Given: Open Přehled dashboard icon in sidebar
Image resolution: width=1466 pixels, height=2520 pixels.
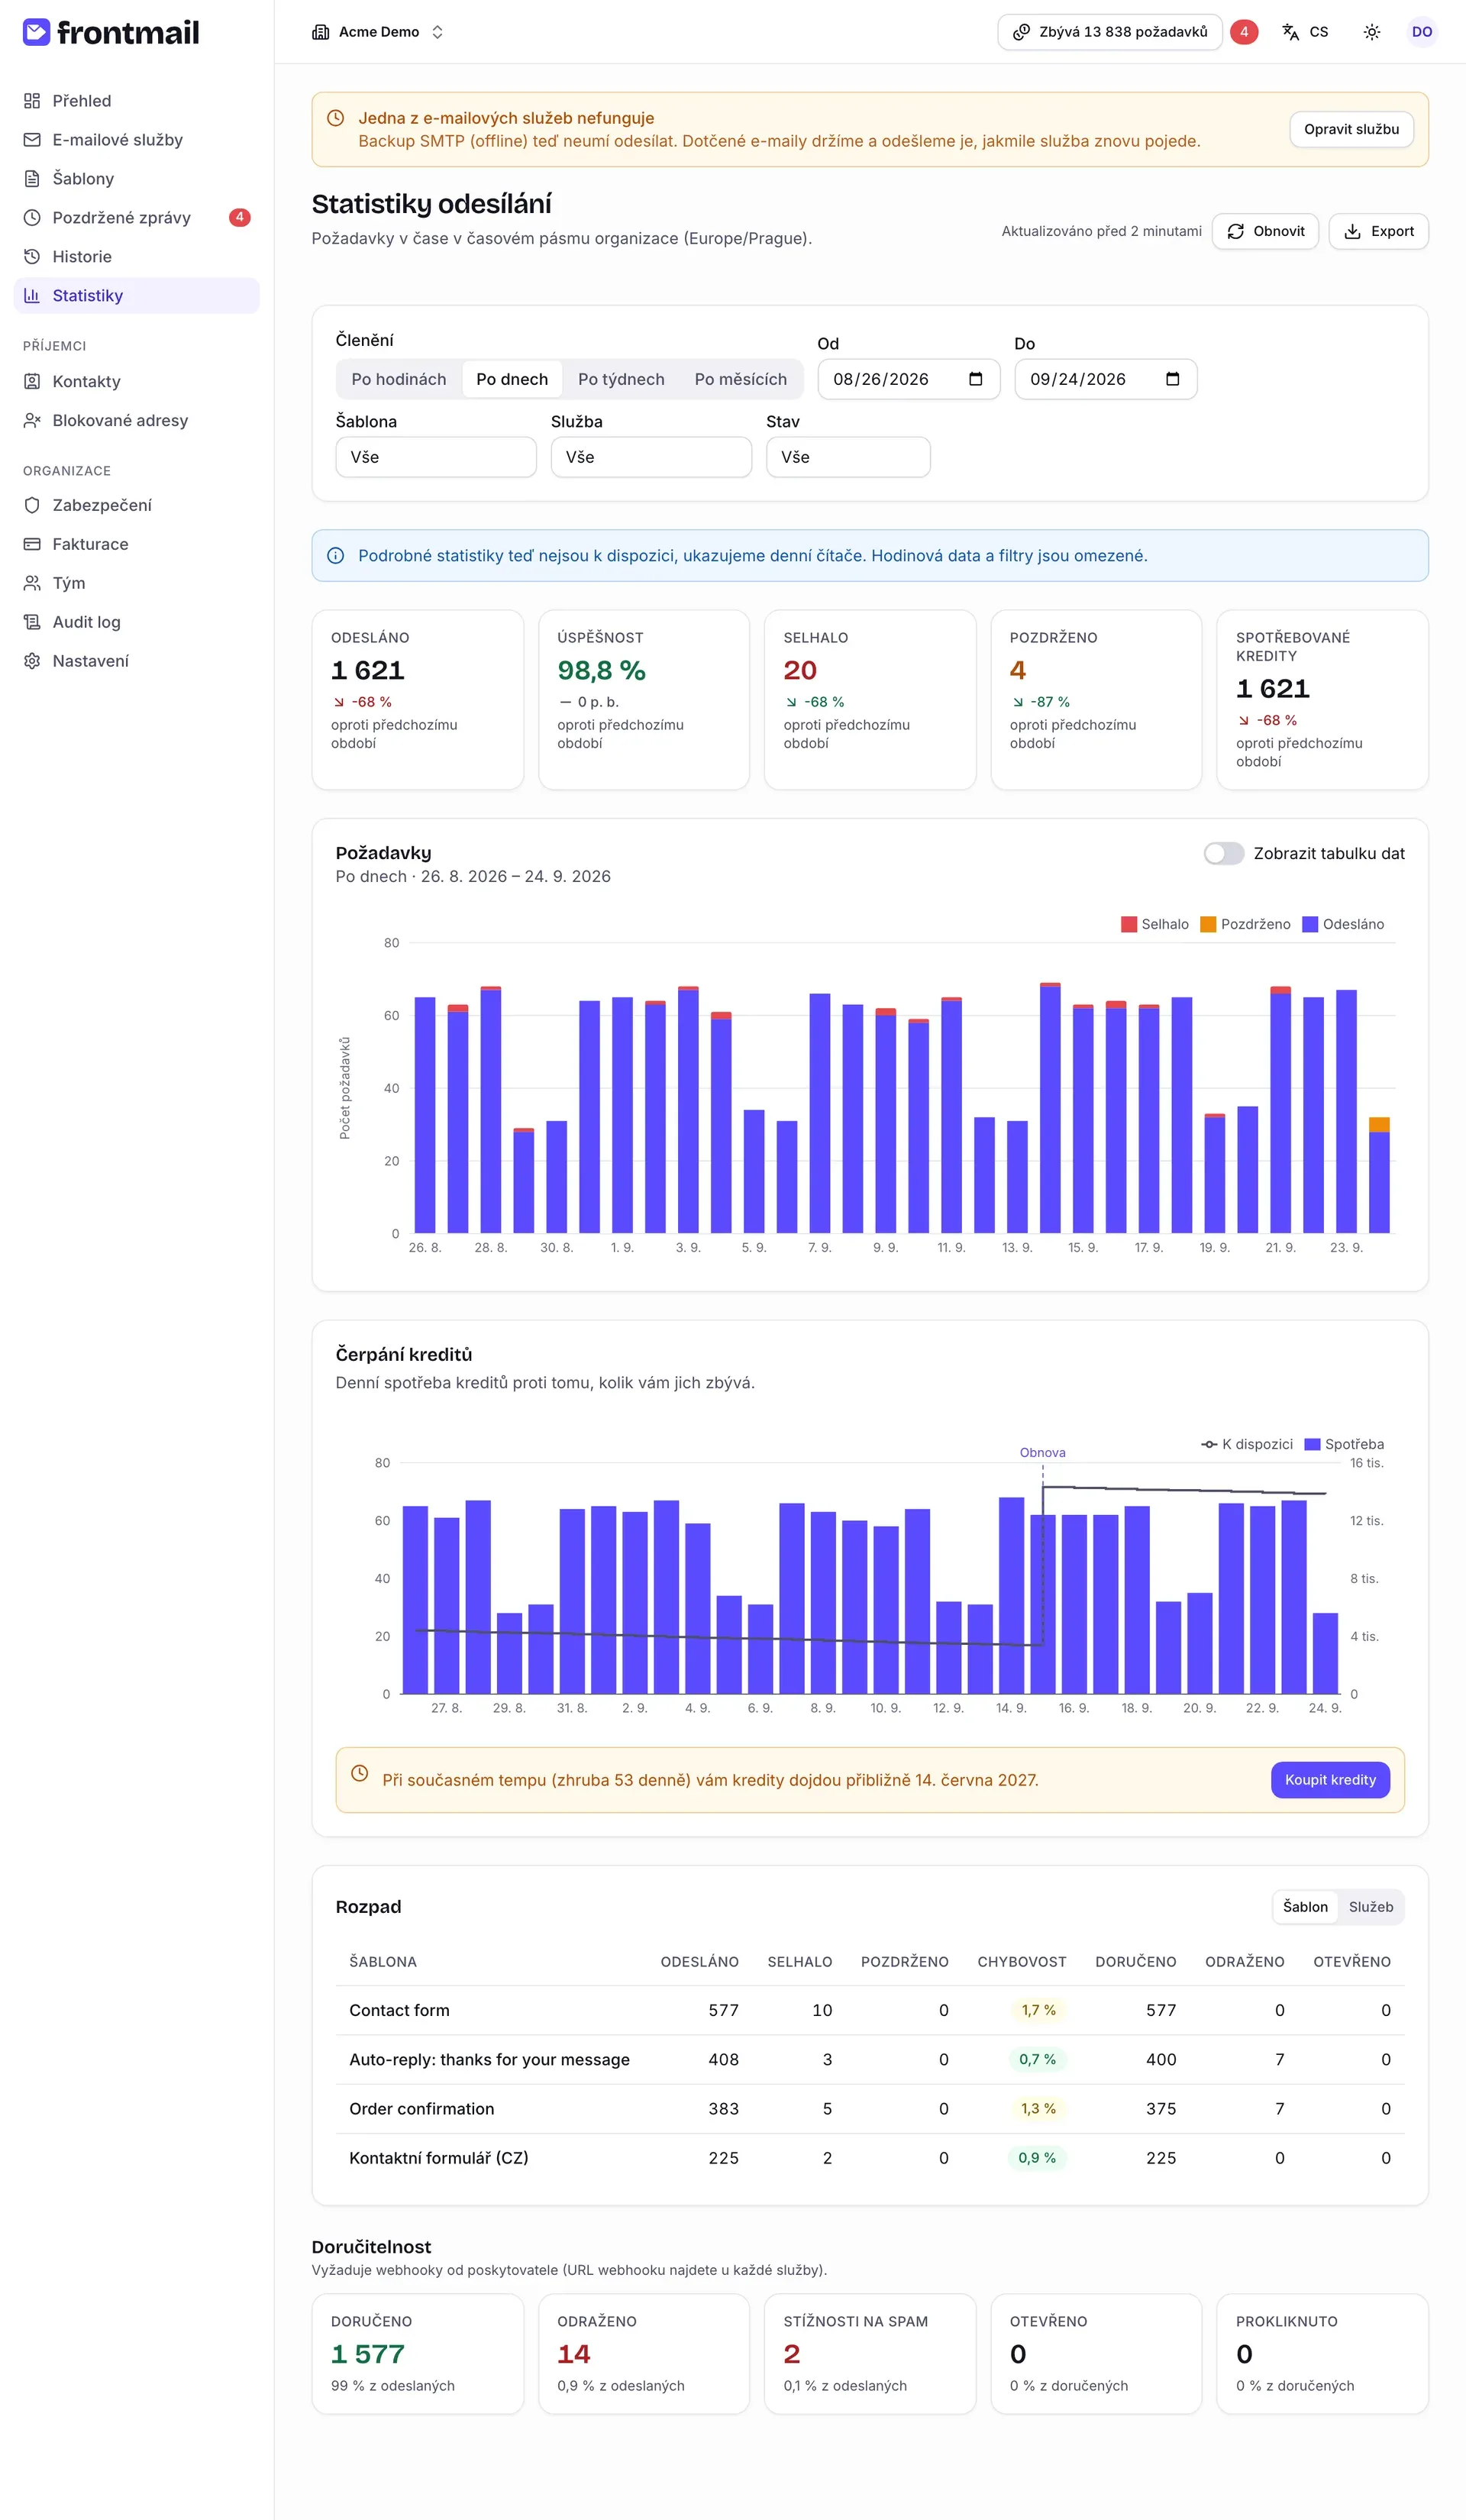Looking at the screenshot, I should [x=32, y=101].
